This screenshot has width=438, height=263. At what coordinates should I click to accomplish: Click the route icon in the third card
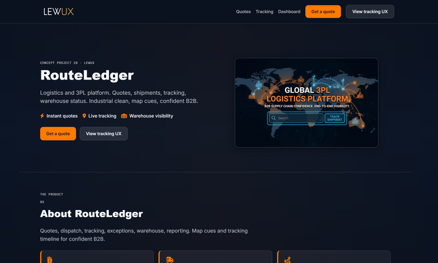(287, 260)
